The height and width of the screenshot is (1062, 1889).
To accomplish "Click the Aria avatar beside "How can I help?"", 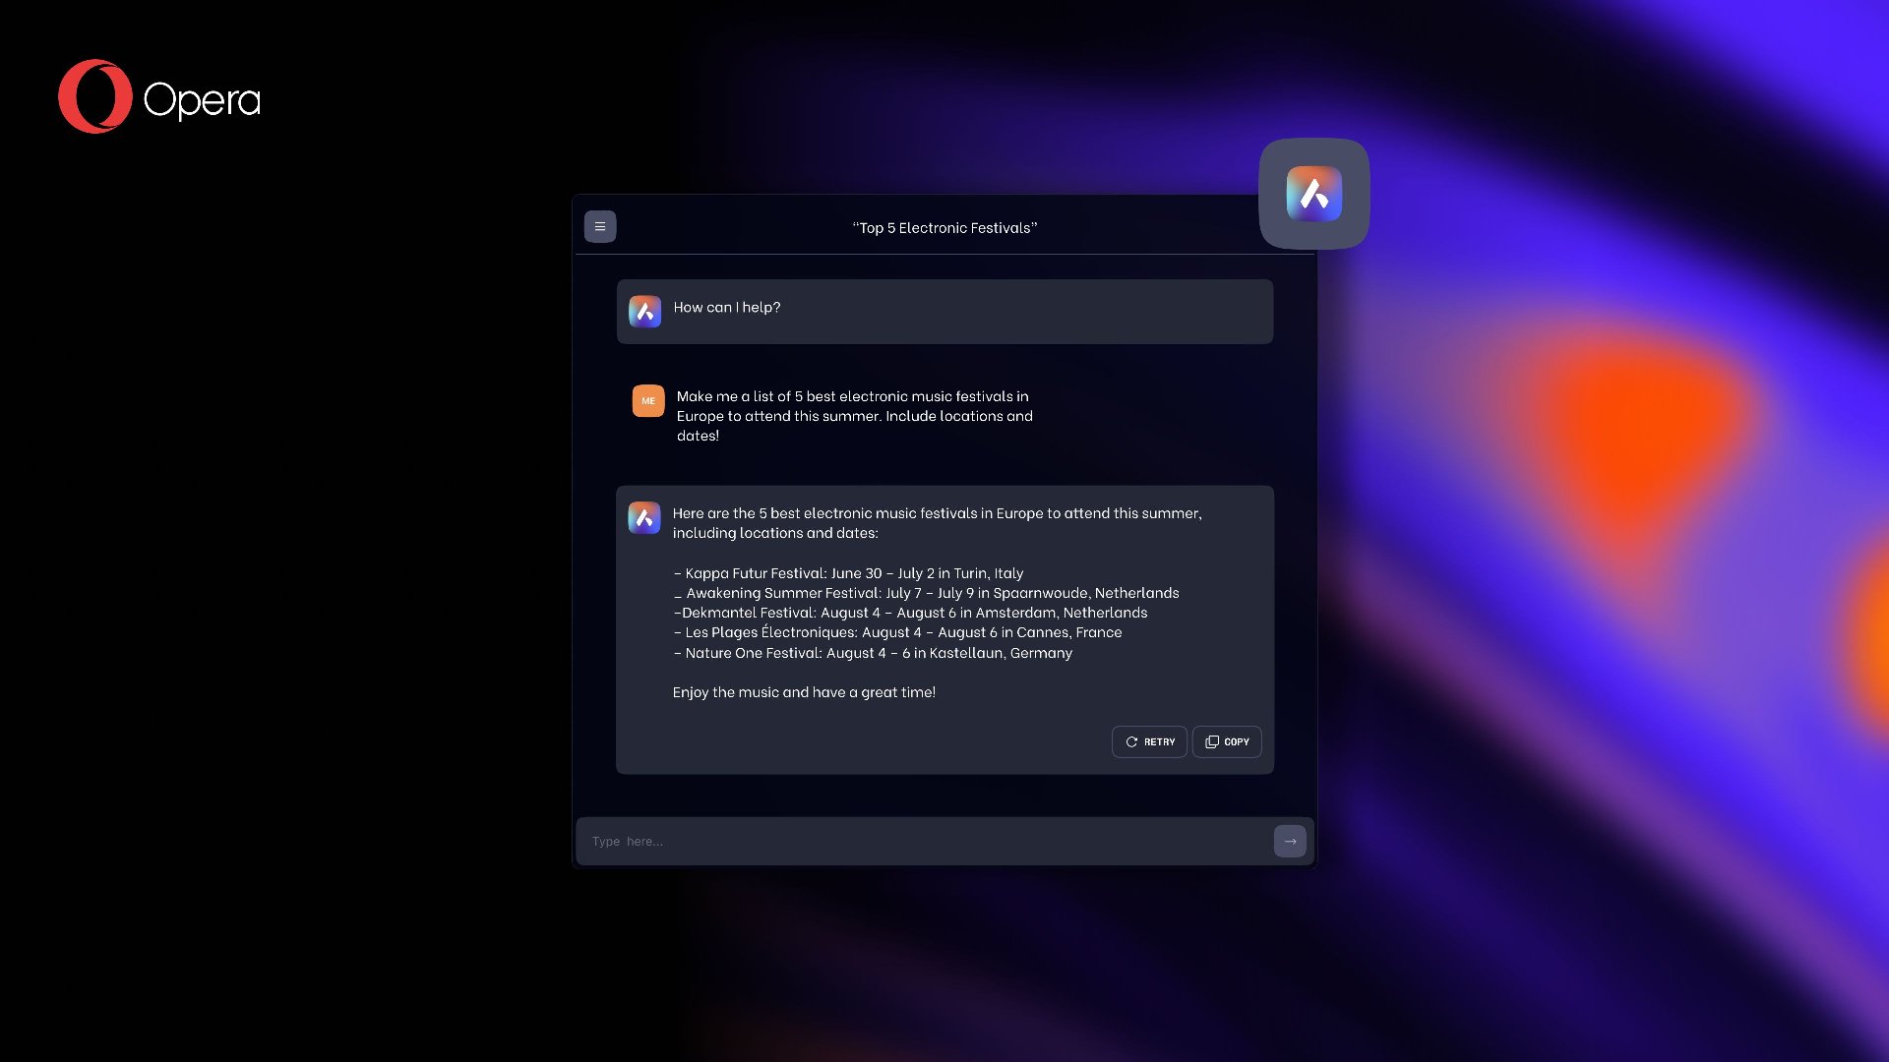I will tap(645, 312).
